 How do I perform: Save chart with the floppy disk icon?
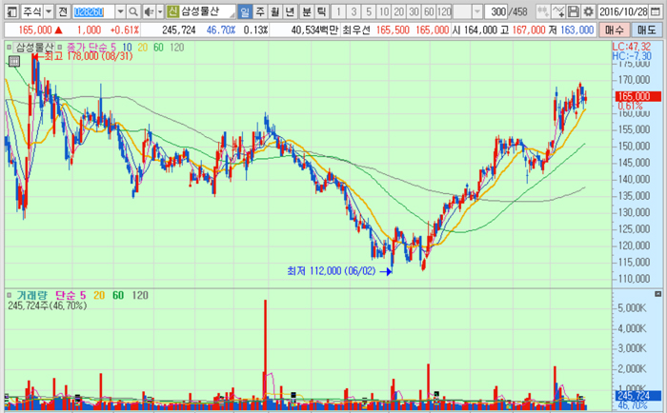pos(574,11)
